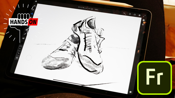The image size is (175, 98).
Task: Open the brush size 20.5 control
Action: pyautogui.click(x=20, y=49)
